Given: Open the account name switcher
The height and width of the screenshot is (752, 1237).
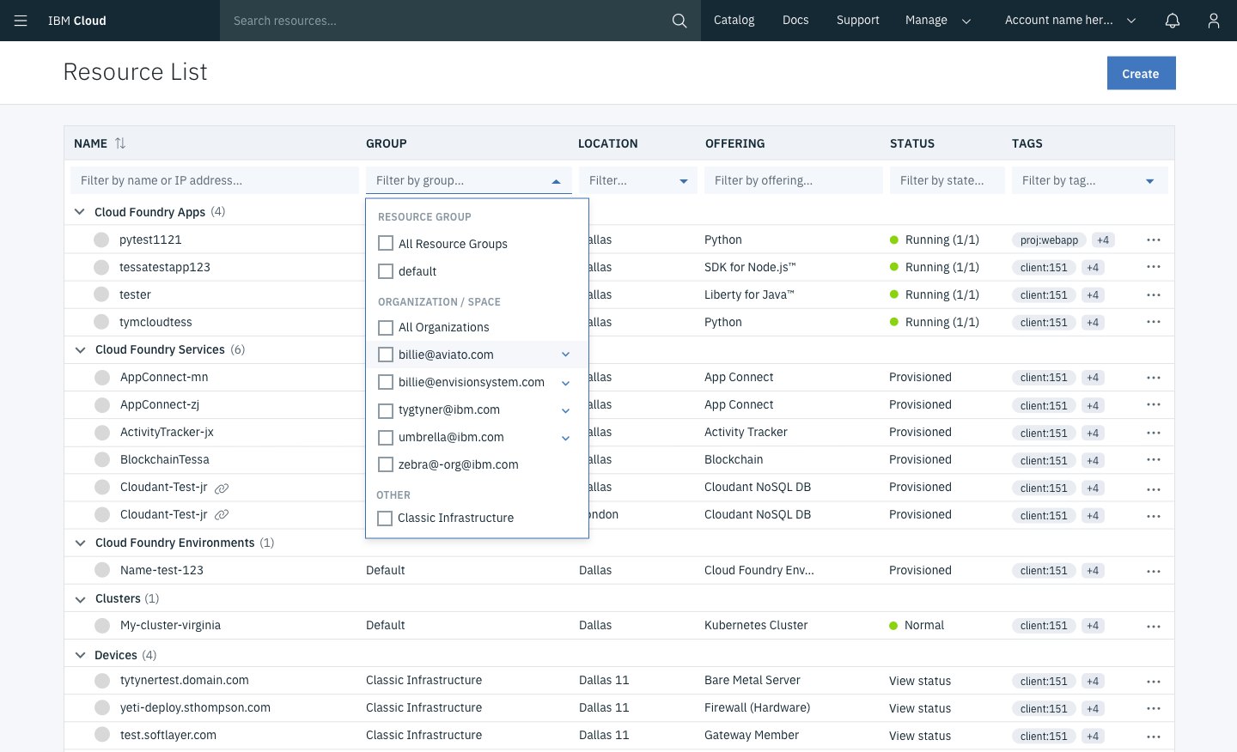Looking at the screenshot, I should tap(1070, 20).
